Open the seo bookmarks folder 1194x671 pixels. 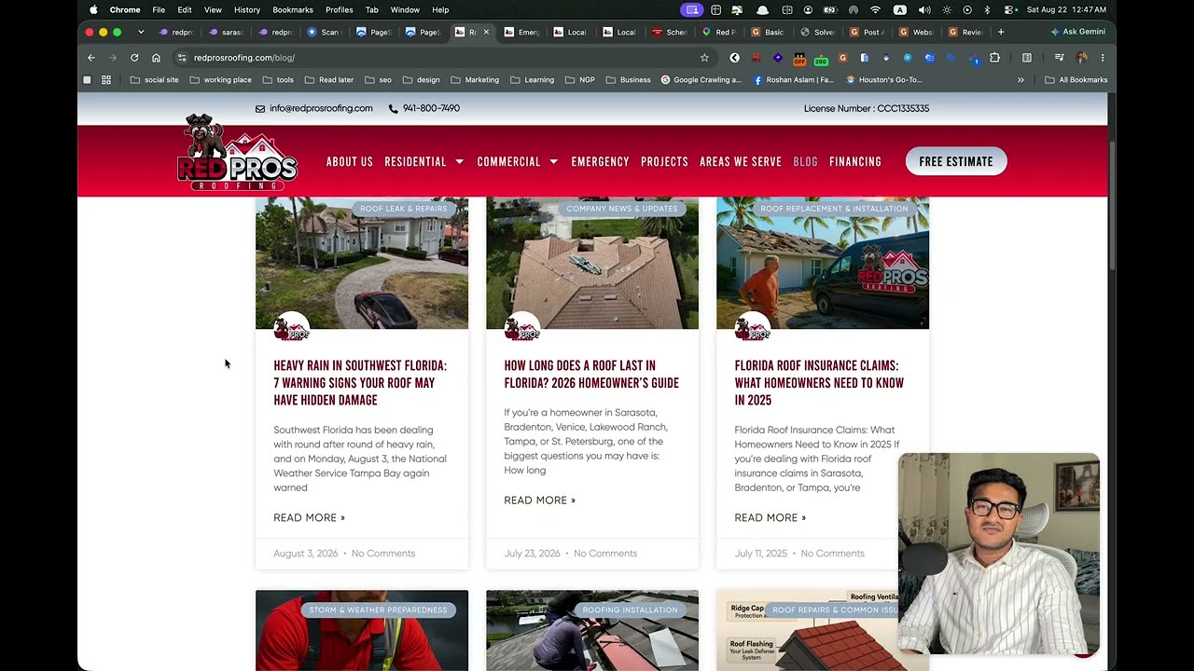pyautogui.click(x=378, y=80)
